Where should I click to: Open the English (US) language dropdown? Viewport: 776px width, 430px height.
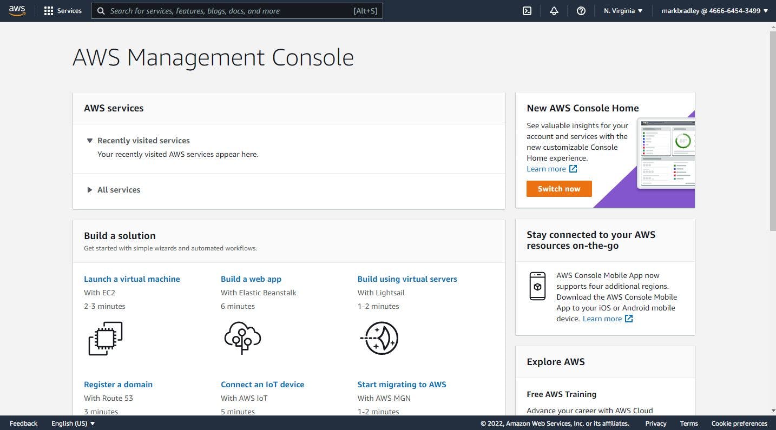73,424
